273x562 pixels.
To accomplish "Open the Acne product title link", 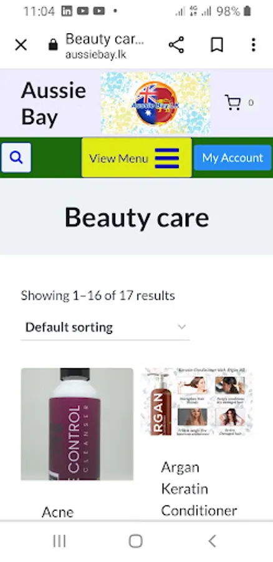I will tap(58, 512).
